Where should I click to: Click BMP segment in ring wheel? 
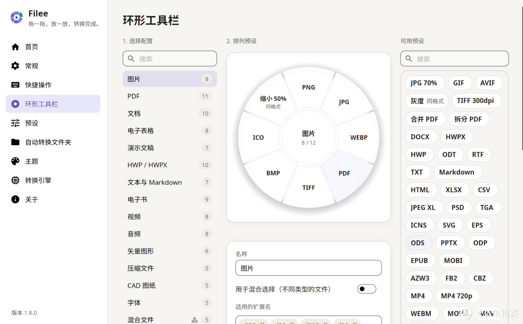tap(273, 173)
